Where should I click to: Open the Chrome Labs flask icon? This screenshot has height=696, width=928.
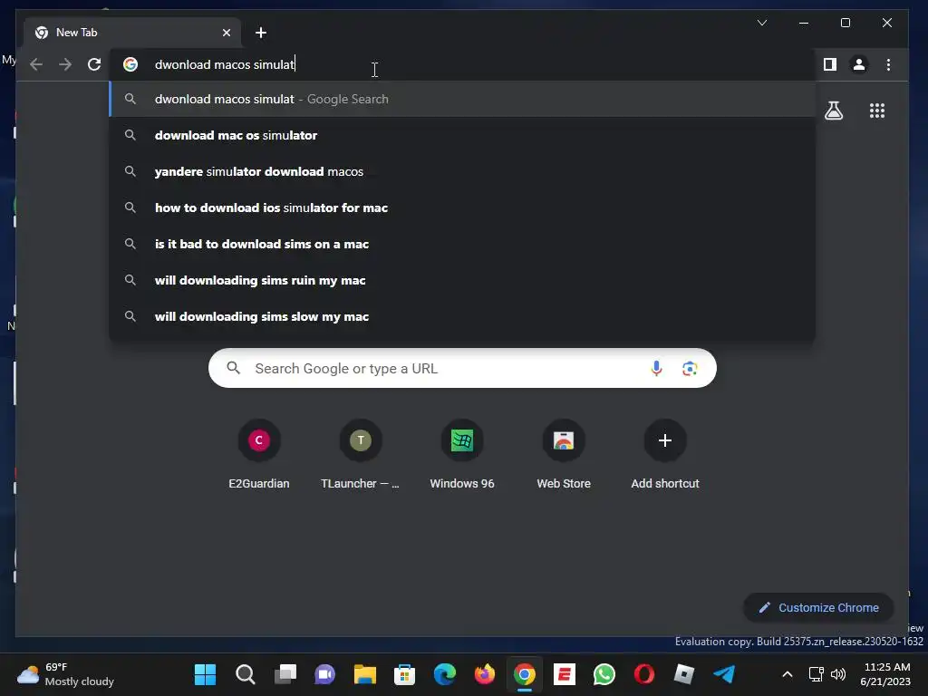[834, 111]
